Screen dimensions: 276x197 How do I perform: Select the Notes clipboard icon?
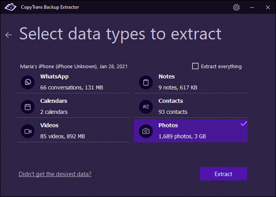[146, 82]
